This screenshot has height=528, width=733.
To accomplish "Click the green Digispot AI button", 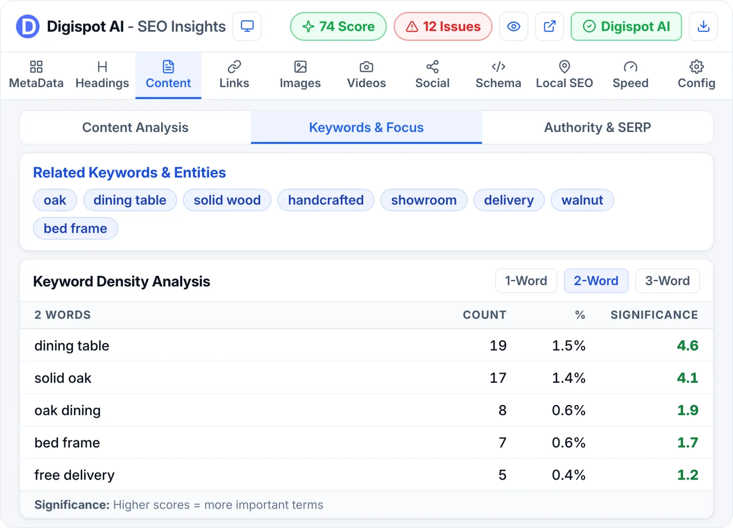I will pyautogui.click(x=626, y=26).
